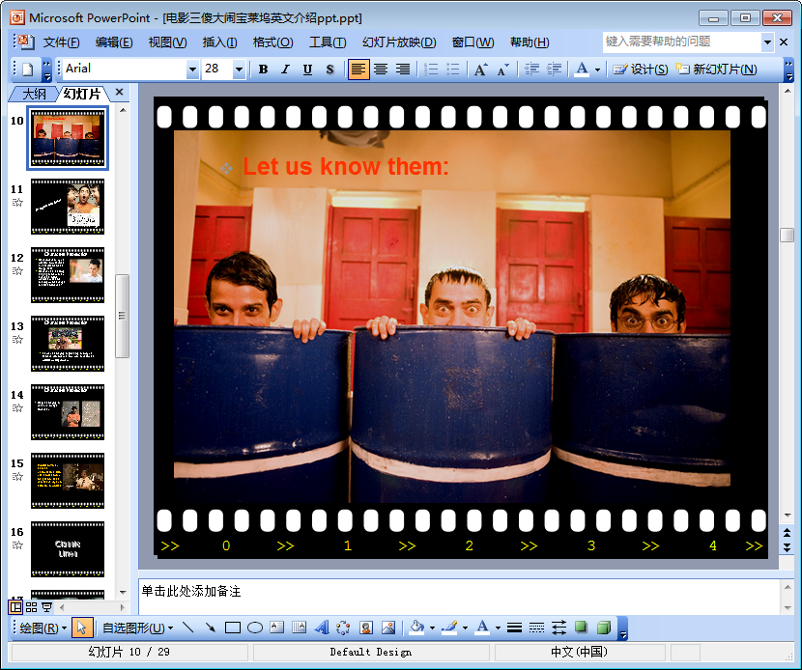Open the 绘图(R) drawing menu

(43, 628)
